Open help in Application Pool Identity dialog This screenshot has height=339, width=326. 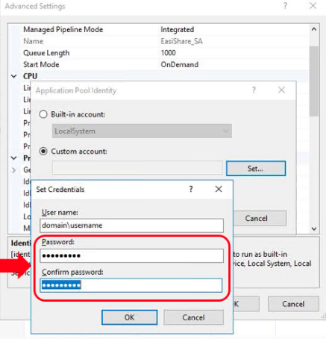click(x=254, y=90)
